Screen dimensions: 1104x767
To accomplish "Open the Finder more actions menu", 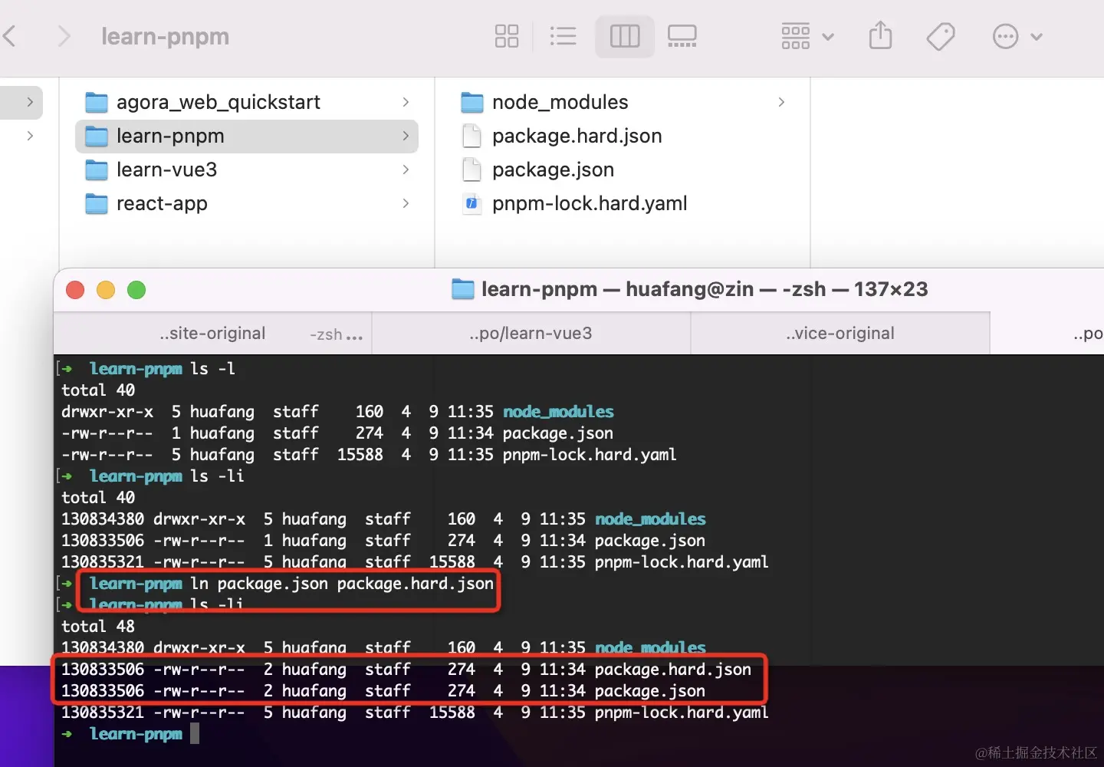I will pos(1017,36).
